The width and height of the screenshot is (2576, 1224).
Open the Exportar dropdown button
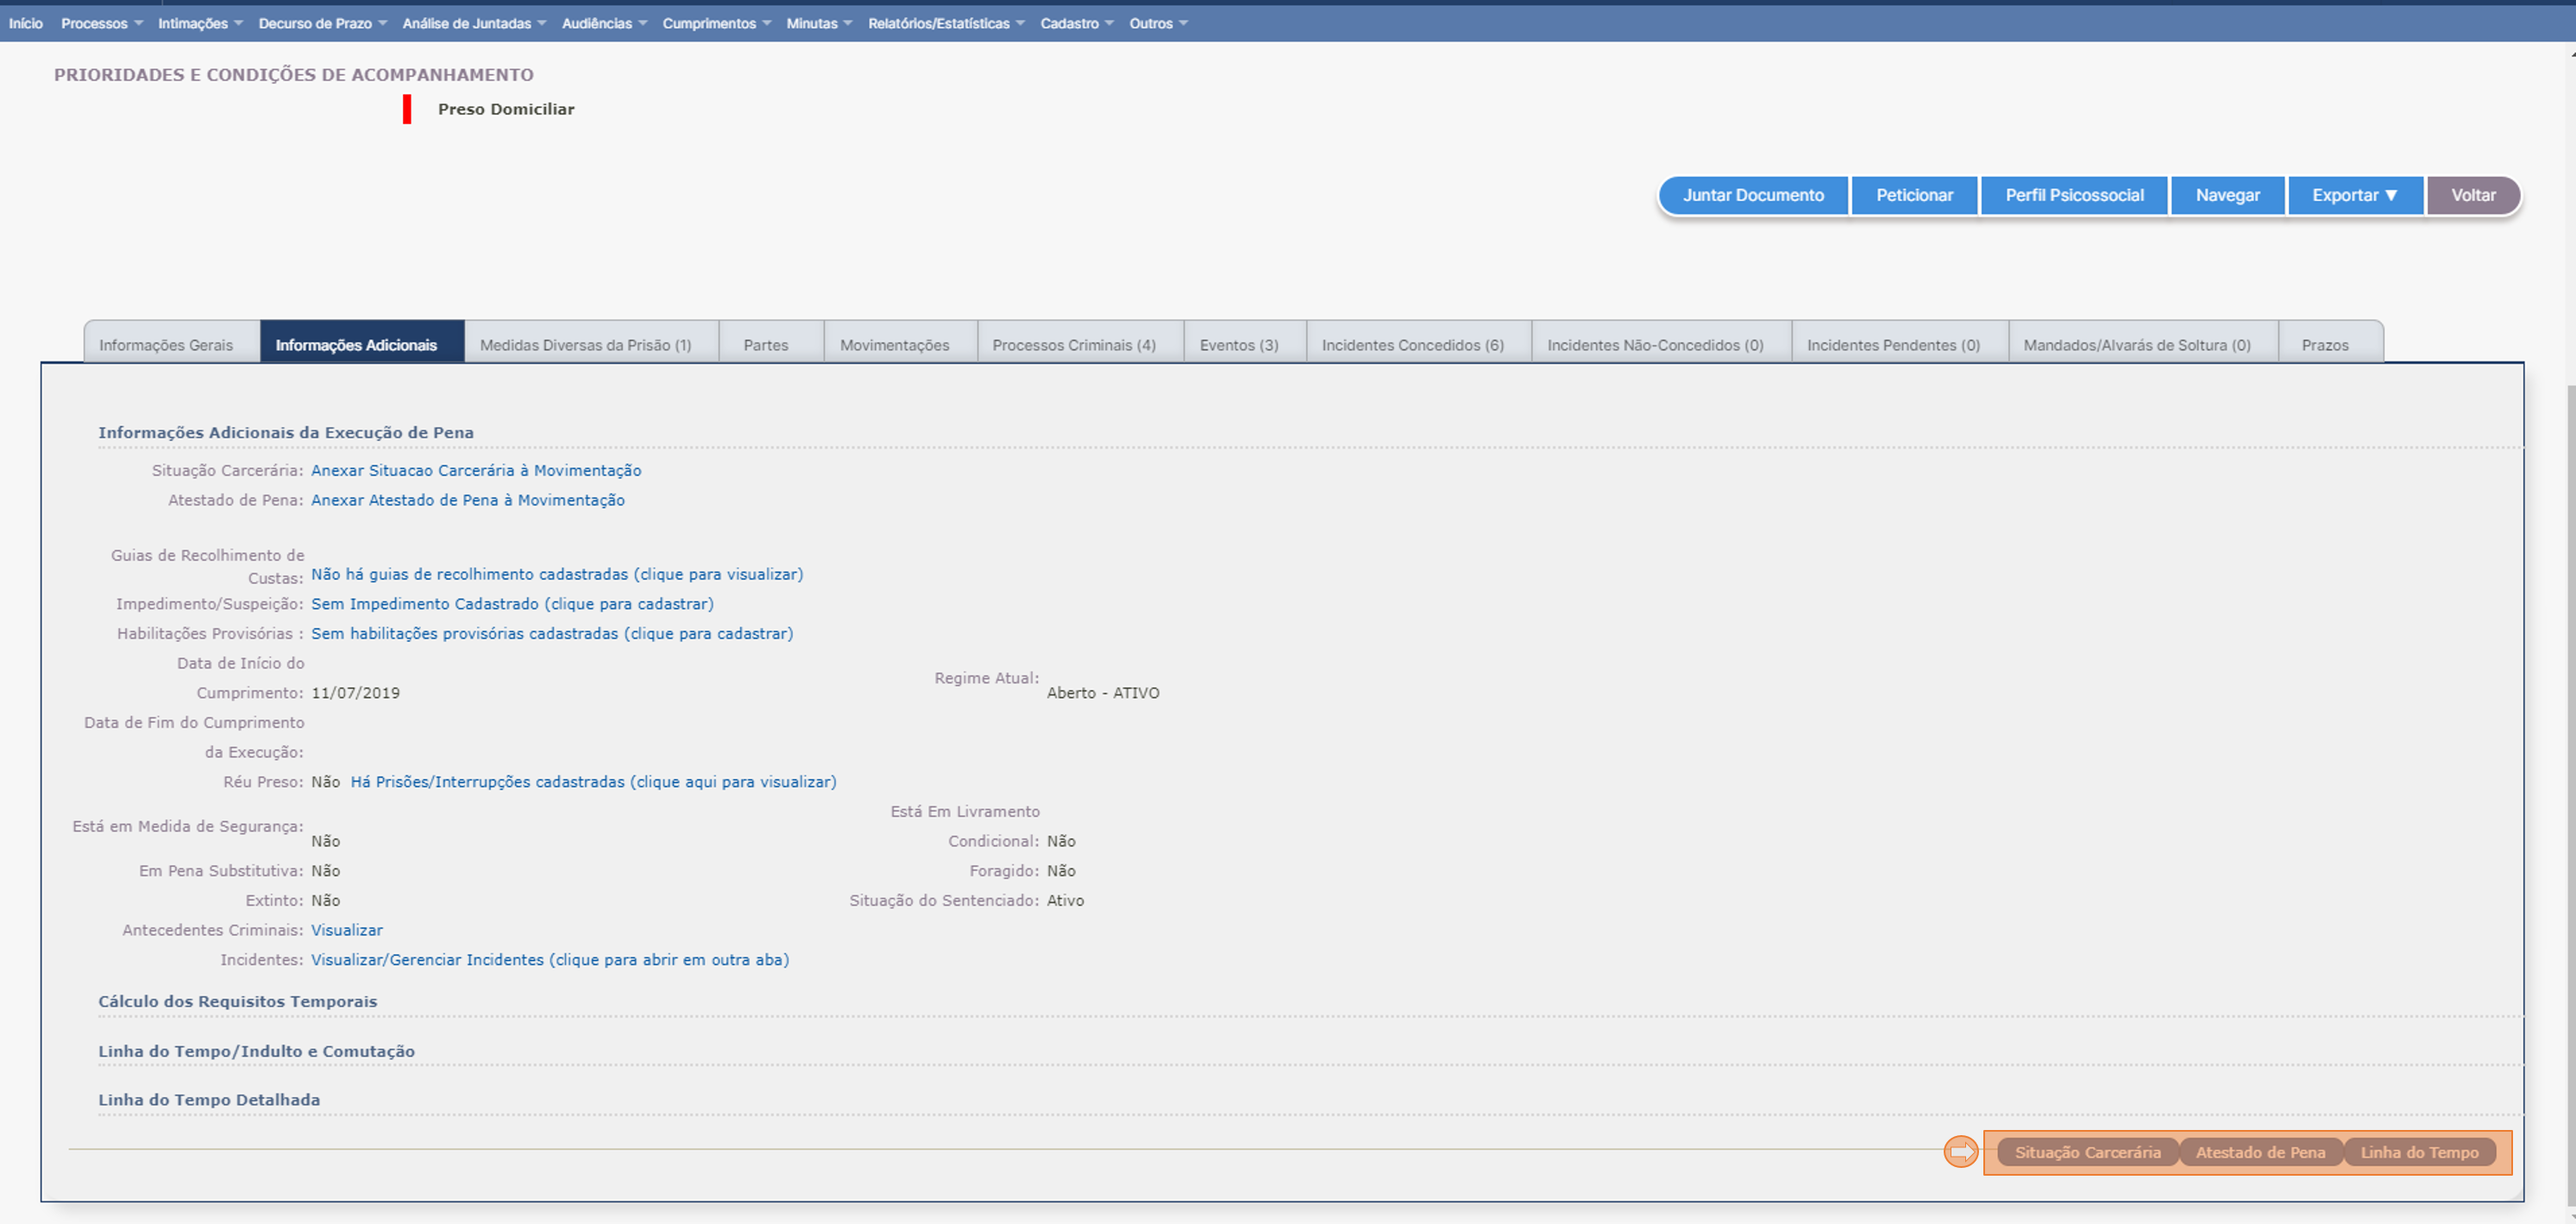pyautogui.click(x=2354, y=195)
